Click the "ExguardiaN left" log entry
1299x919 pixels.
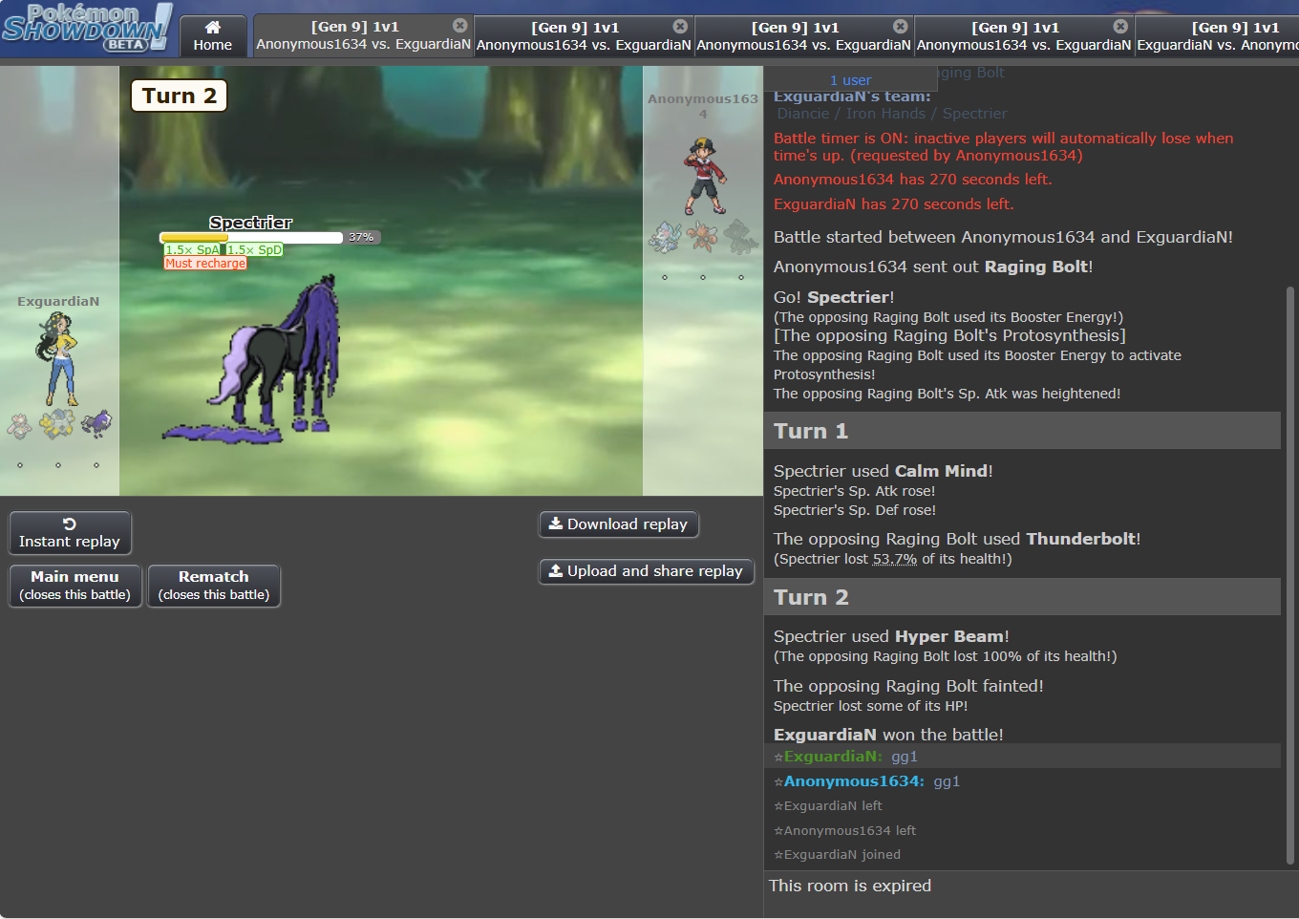(x=828, y=806)
